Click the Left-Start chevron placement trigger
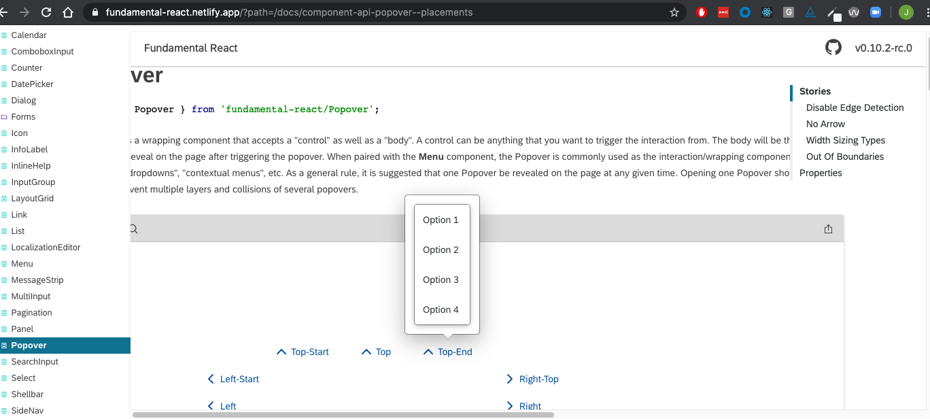This screenshot has height=419, width=930. coord(233,379)
